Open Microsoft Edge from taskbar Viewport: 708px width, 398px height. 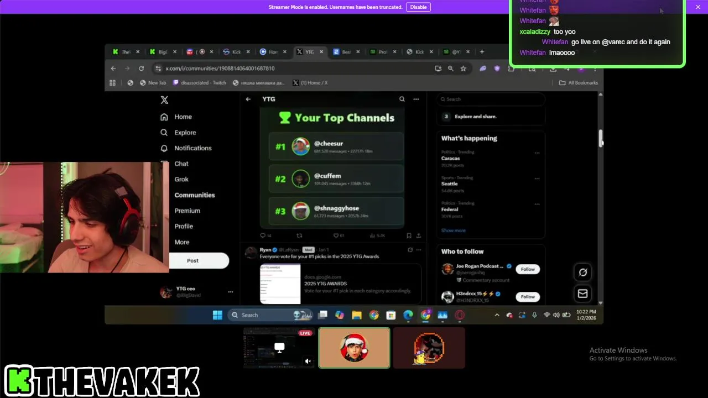408,315
